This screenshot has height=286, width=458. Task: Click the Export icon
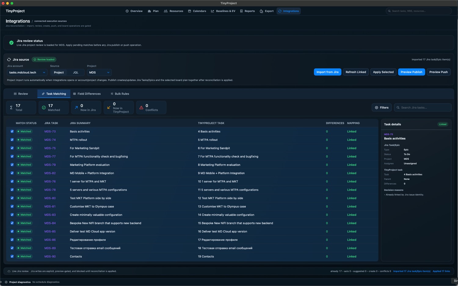[x=261, y=11]
